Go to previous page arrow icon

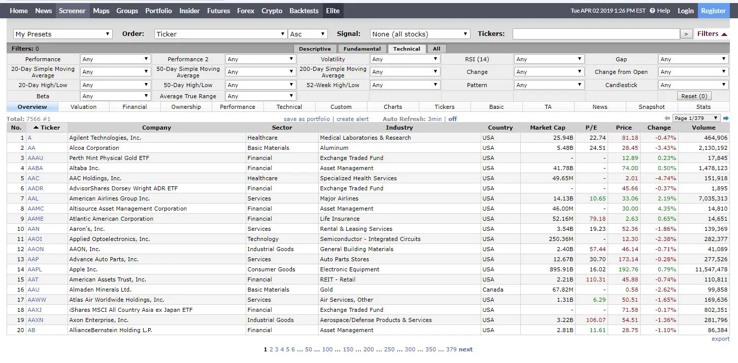pyautogui.click(x=667, y=118)
